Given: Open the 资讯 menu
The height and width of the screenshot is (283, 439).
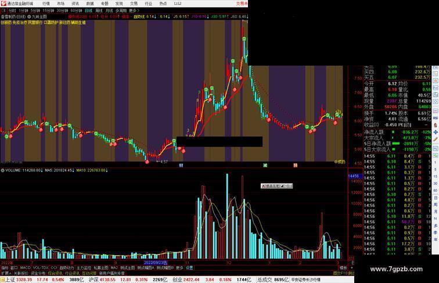Looking at the screenshot, I should (x=75, y=3).
